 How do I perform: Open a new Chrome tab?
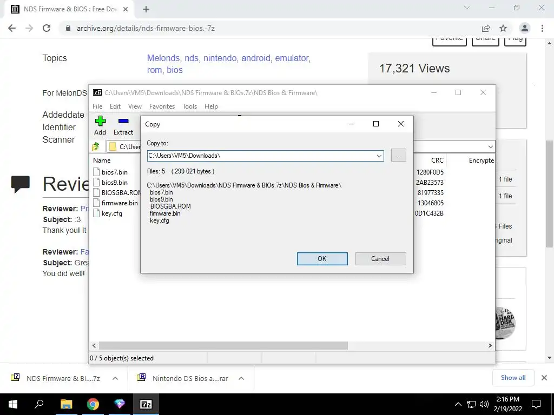click(x=146, y=9)
